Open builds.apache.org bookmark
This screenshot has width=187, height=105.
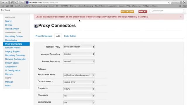(39, 6)
